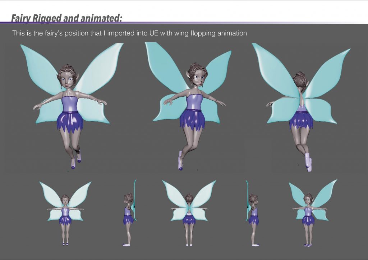Click the hair bun of the back-view flying fairy
Image resolution: width=368 pixels, height=260 pixels.
tap(299, 77)
